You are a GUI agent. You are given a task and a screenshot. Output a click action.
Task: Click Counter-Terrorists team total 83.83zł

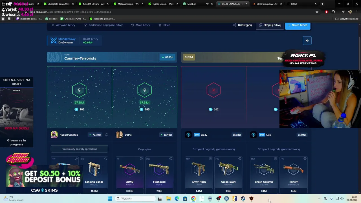[167, 57]
